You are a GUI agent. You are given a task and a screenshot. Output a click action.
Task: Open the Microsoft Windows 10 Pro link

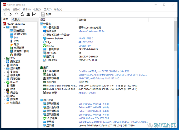pos(92,31)
